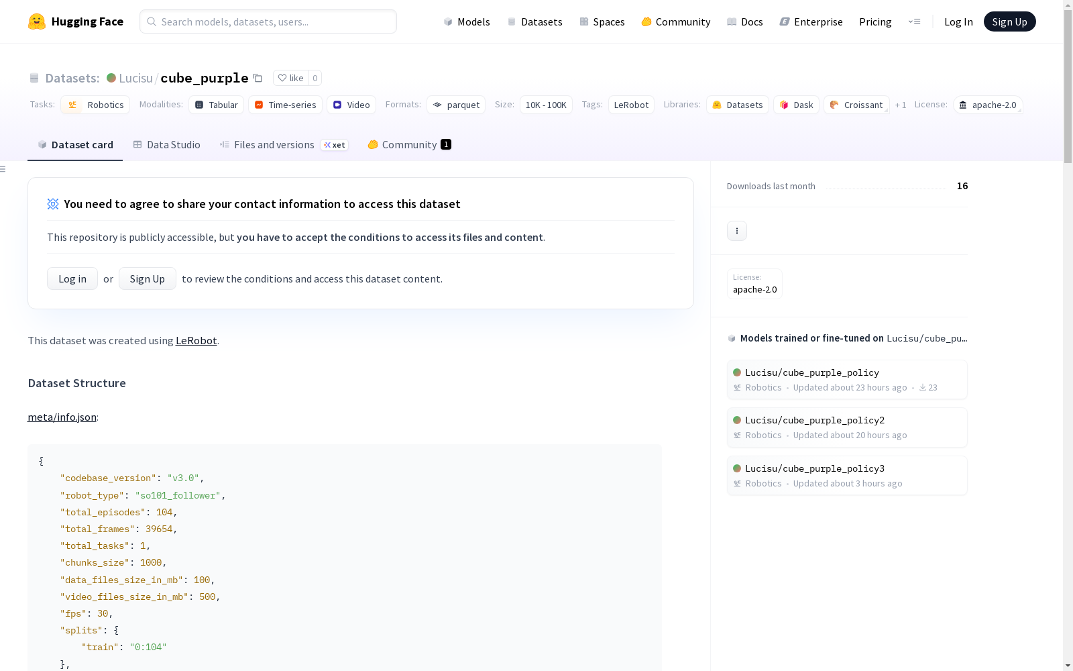1073x671 pixels.
Task: Click the "codebase_version" key in the JSON
Action: click(108, 478)
